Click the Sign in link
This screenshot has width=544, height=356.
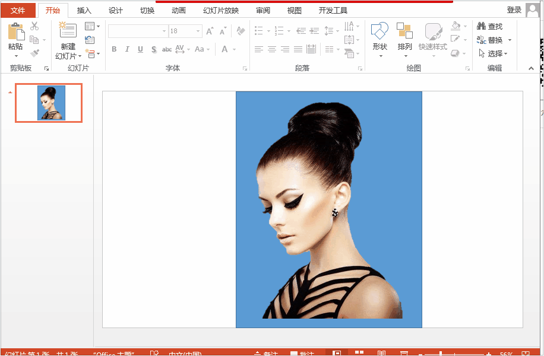click(x=514, y=10)
